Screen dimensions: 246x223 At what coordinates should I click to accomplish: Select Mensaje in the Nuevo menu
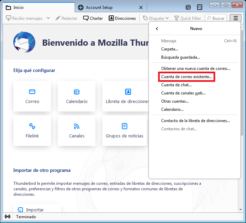(x=195, y=41)
